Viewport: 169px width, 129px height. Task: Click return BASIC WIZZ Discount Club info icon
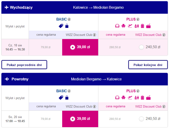94,107
